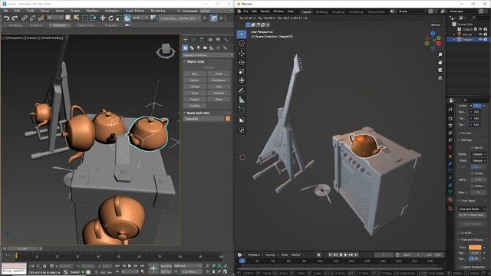Image resolution: width=491 pixels, height=276 pixels.
Task: Toggle Auto Key in 3ds Max
Action: tap(166, 266)
